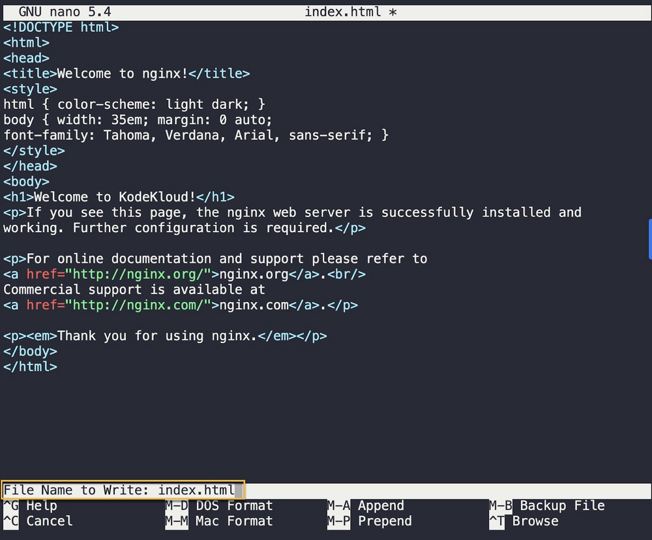Open the ^T Browse file browser
This screenshot has width=652, height=540.
coord(526,521)
